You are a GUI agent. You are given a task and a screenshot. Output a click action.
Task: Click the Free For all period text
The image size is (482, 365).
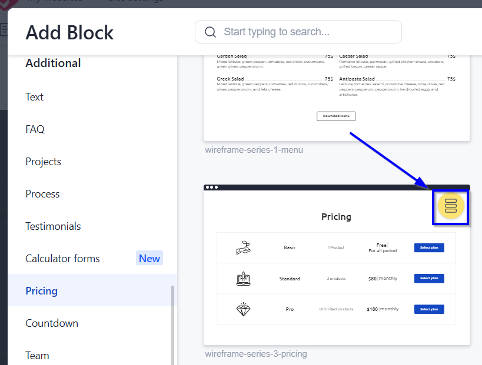tap(383, 247)
